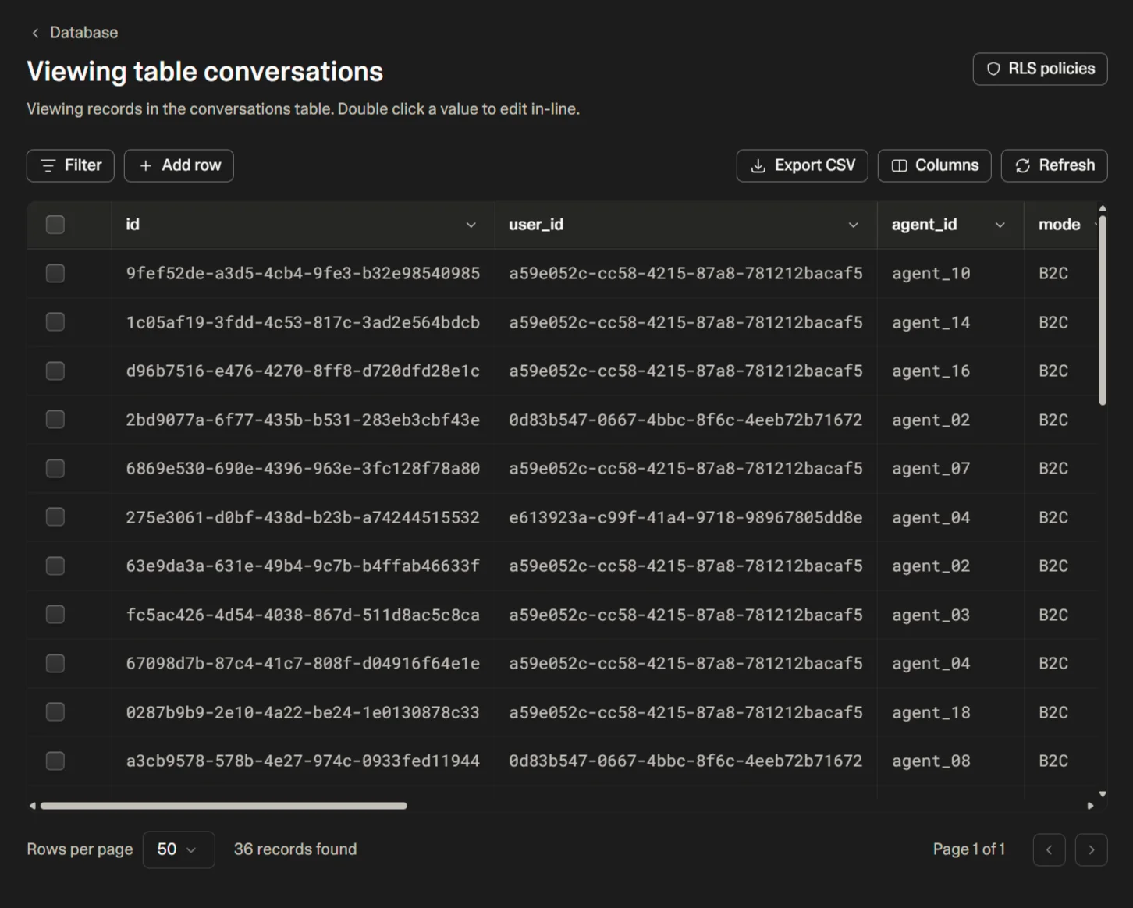Click the scroll up arrow

1103,208
